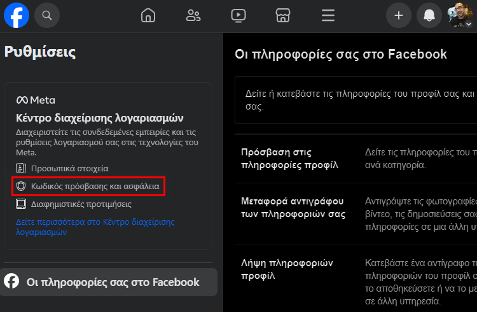The width and height of the screenshot is (477, 312).
Task: Open the account profile picture menu
Action: (460, 15)
